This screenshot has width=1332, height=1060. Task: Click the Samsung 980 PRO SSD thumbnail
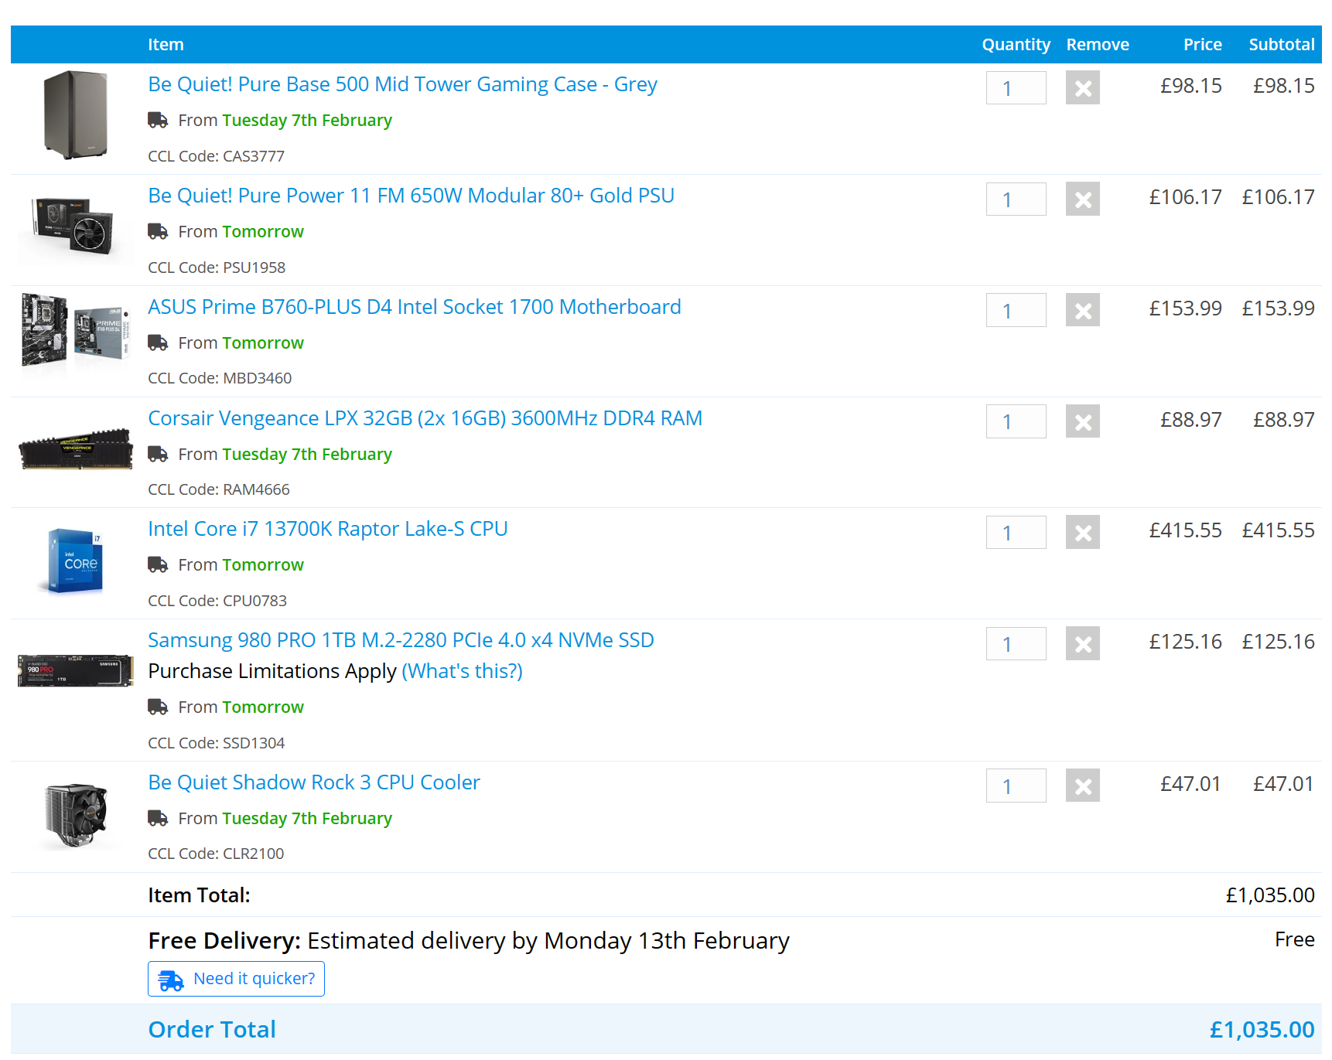tap(75, 670)
